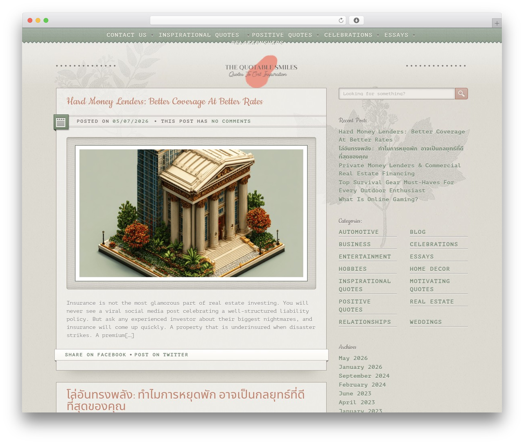Open recent post Top Survival Gear link

tap(396, 186)
